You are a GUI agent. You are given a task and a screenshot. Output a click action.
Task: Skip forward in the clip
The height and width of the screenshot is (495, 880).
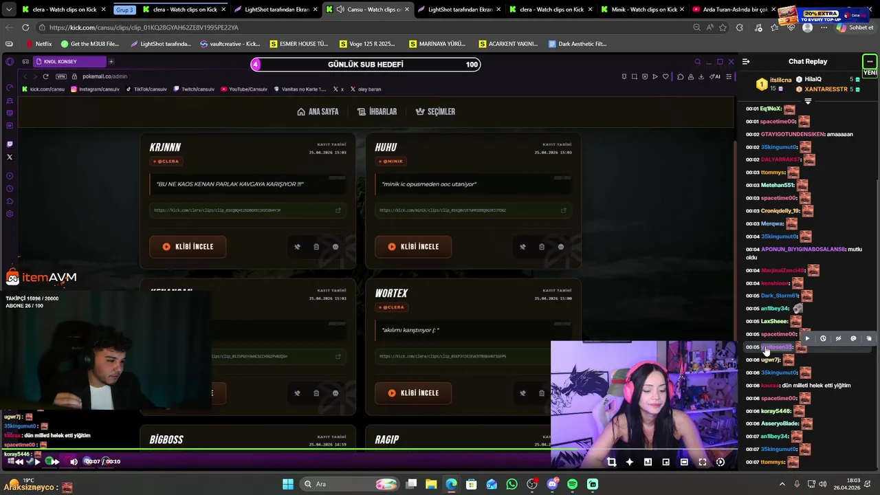tap(55, 461)
